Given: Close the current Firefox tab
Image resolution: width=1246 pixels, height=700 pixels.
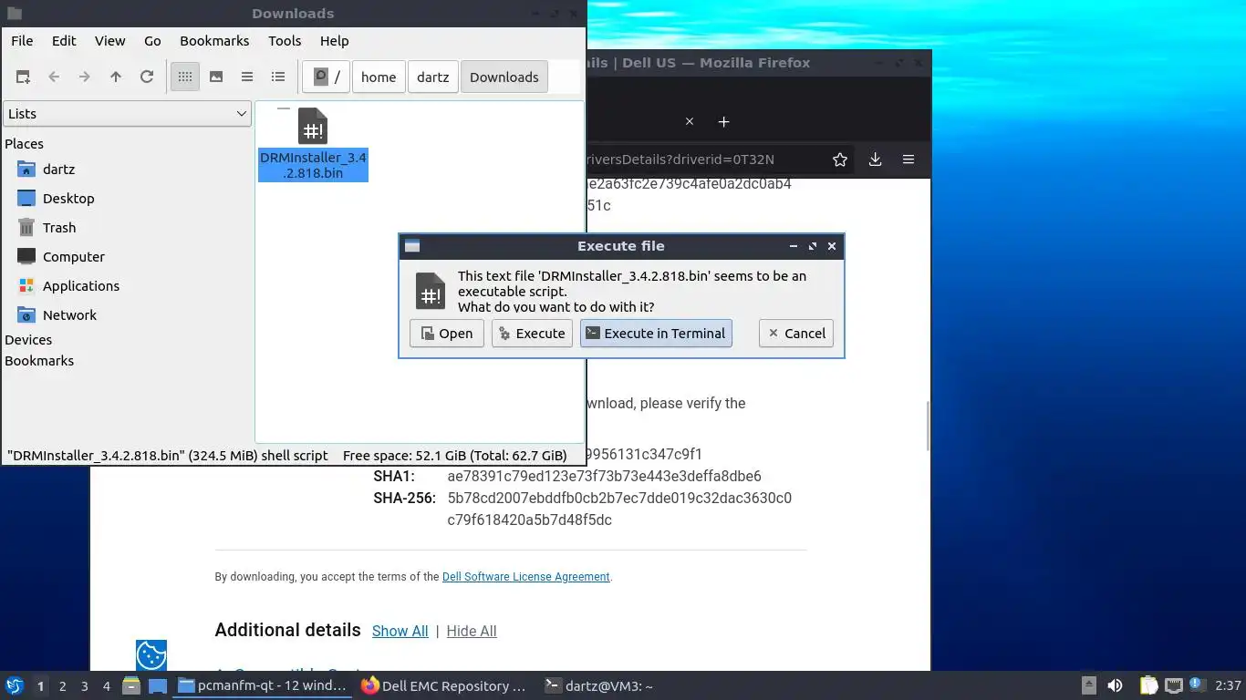Looking at the screenshot, I should (690, 121).
